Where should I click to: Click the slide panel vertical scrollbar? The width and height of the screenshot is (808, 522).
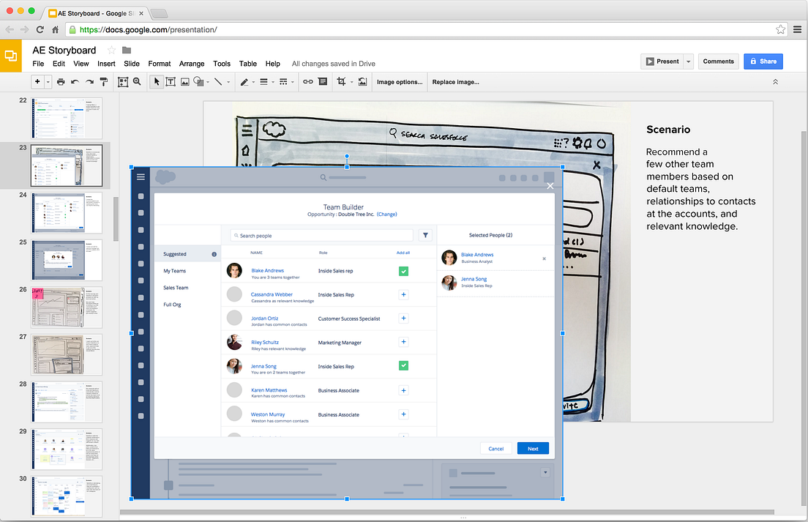tap(116, 219)
